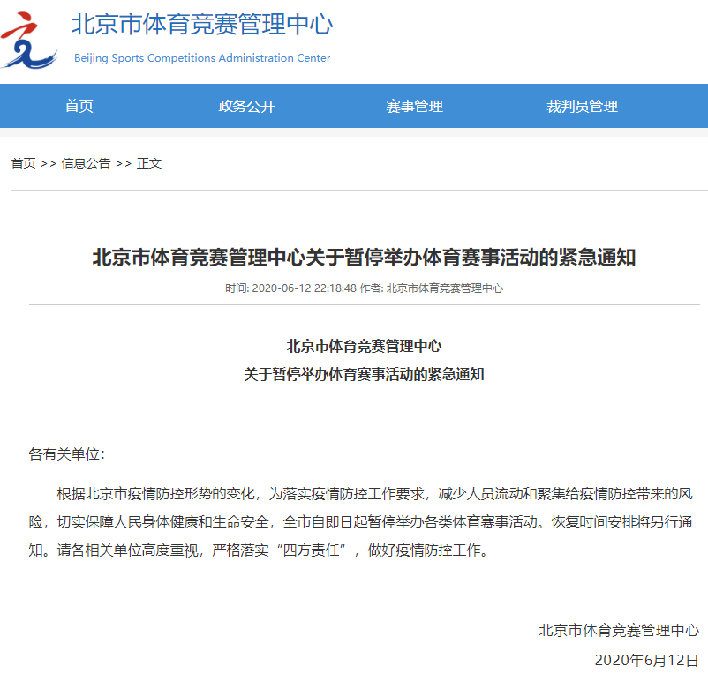Screen dimensions: 708x674
Task: Open the 政务公开 navigation menu
Action: pos(246,106)
